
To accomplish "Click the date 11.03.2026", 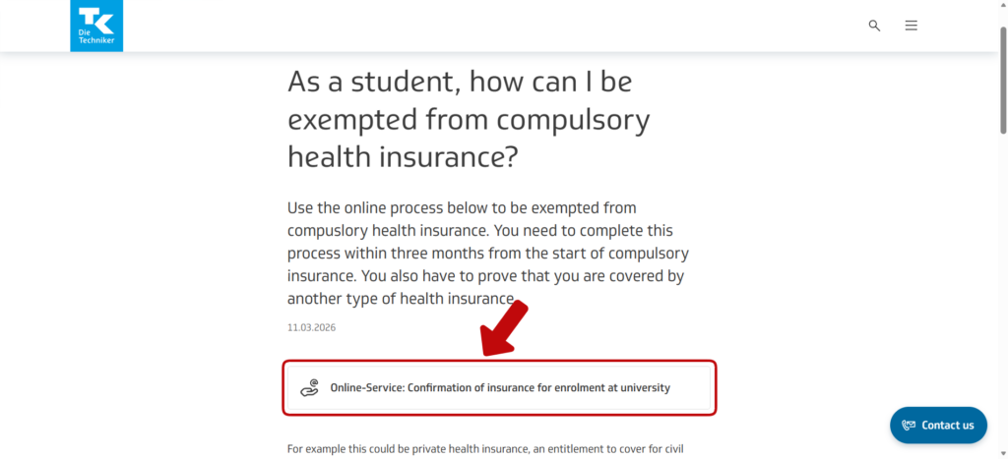I will coord(311,327).
